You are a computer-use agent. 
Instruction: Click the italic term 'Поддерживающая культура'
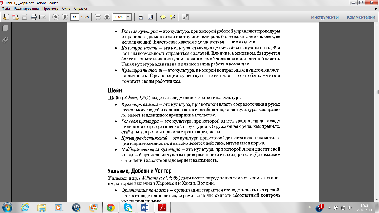pos(151,149)
